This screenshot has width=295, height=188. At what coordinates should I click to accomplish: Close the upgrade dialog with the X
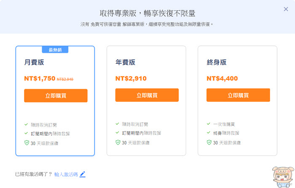tap(286, 9)
